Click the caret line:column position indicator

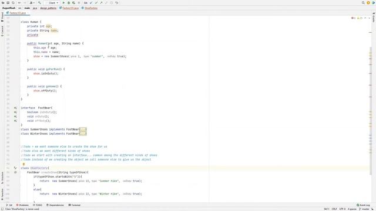pos(327,209)
